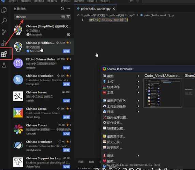Install Chinese Colors extension
Viewport: 195px width, 170px height.
[x=66, y=134]
